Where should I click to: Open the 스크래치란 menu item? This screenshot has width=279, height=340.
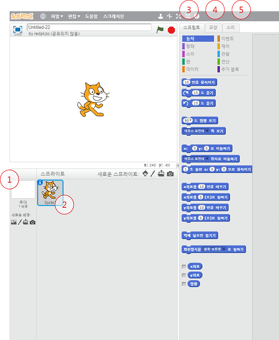pyautogui.click(x=114, y=16)
